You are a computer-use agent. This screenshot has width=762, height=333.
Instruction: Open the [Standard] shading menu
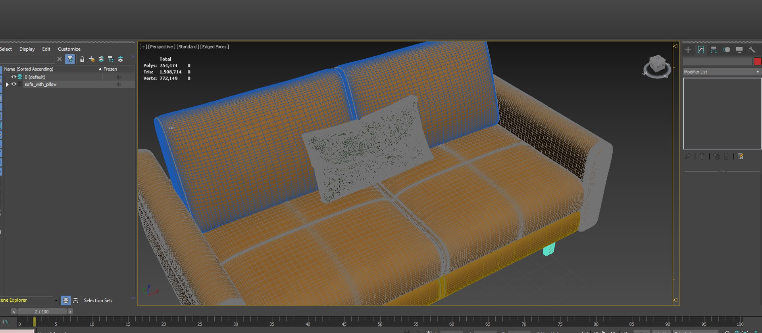[x=188, y=47]
